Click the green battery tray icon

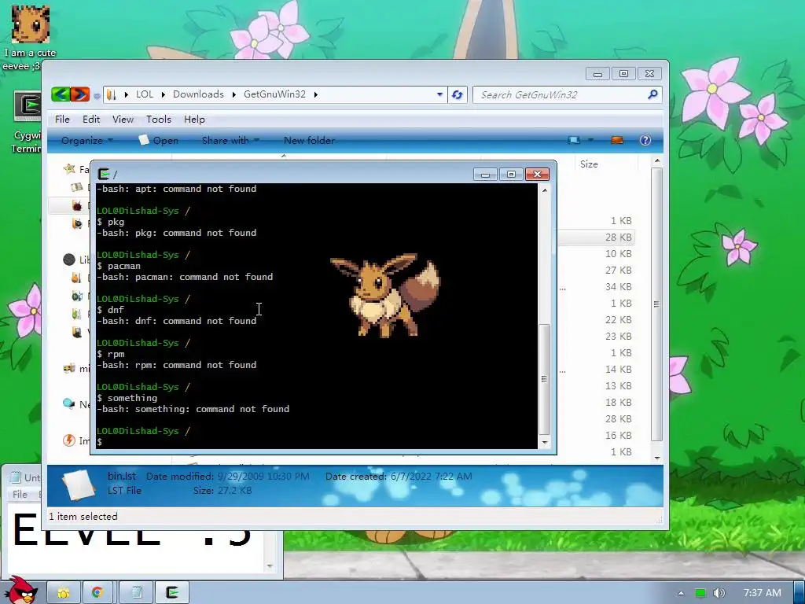click(700, 593)
